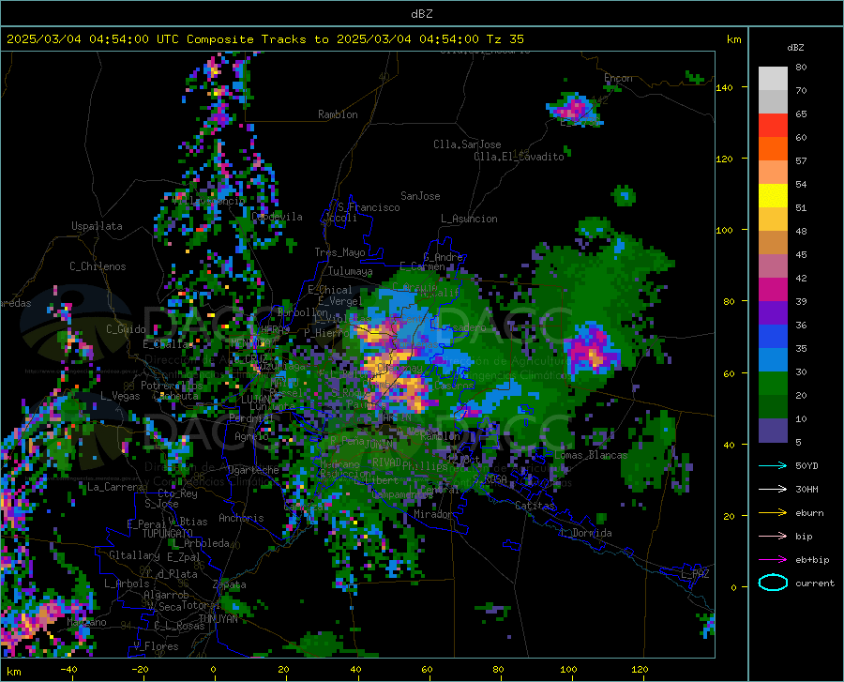The width and height of the screenshot is (844, 682).
Task: Click the C_Chilenos place label
Action: tap(98, 266)
